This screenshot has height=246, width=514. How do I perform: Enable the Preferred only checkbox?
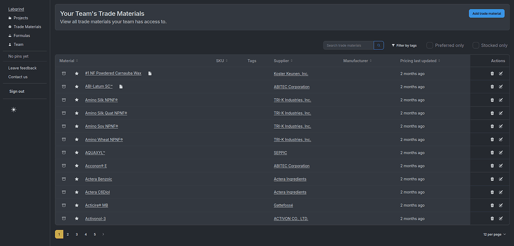click(430, 45)
